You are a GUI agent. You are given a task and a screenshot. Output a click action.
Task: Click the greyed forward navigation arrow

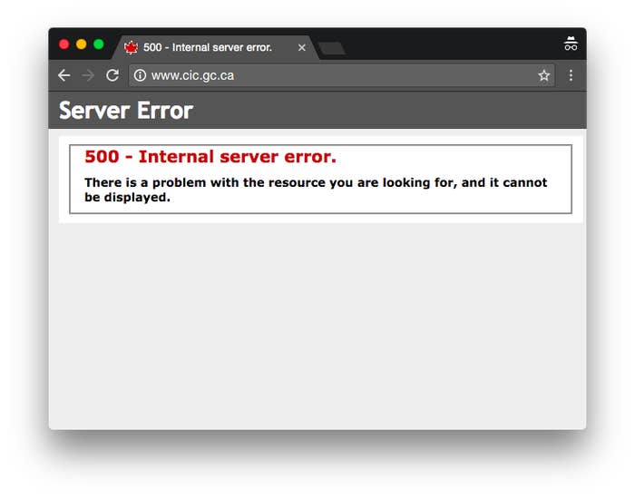88,75
